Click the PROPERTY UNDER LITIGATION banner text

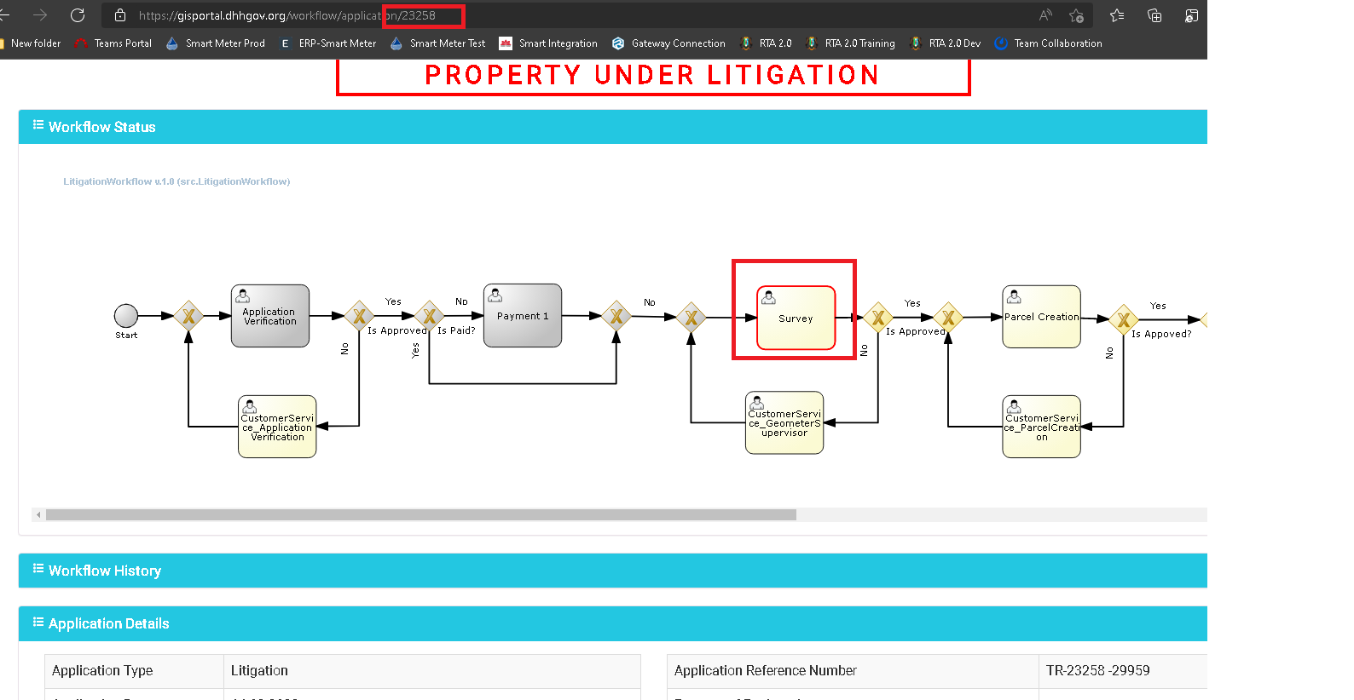(x=652, y=75)
